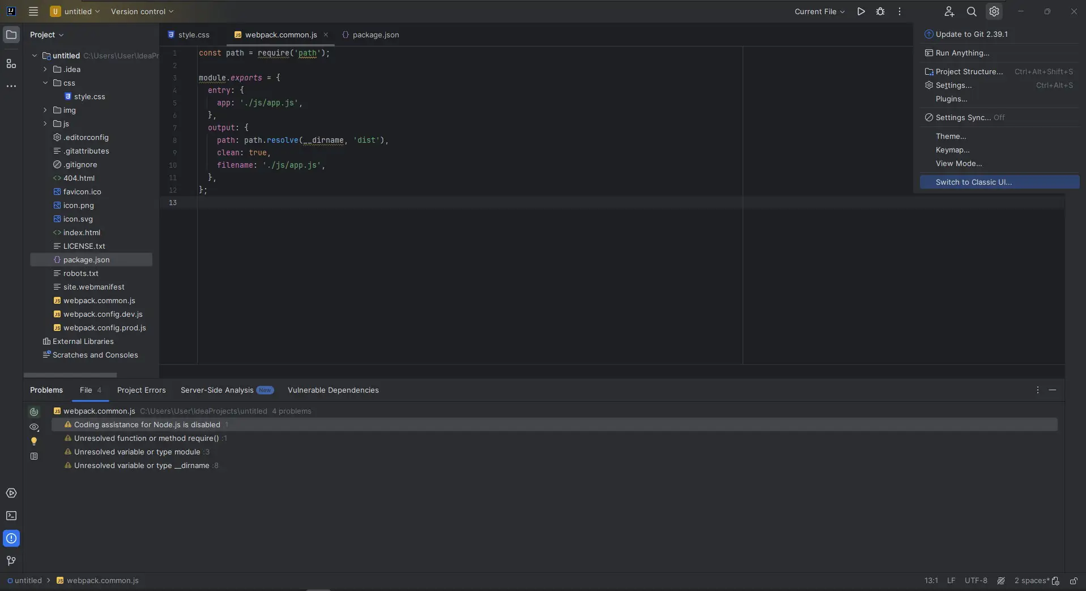This screenshot has height=591, width=1086.
Task: Click the Debug bug icon
Action: pyautogui.click(x=880, y=11)
